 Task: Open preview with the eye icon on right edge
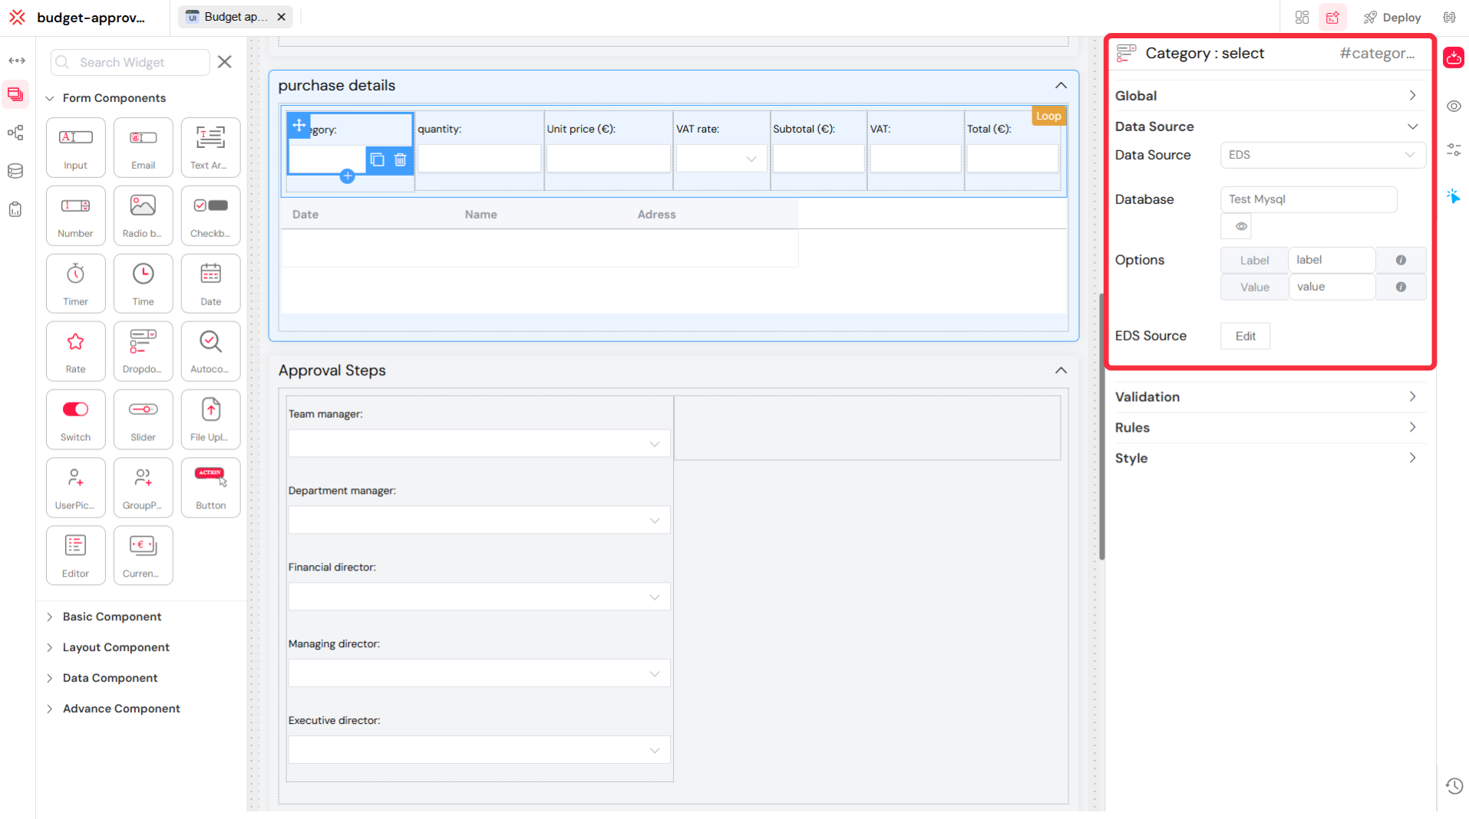coord(1454,106)
